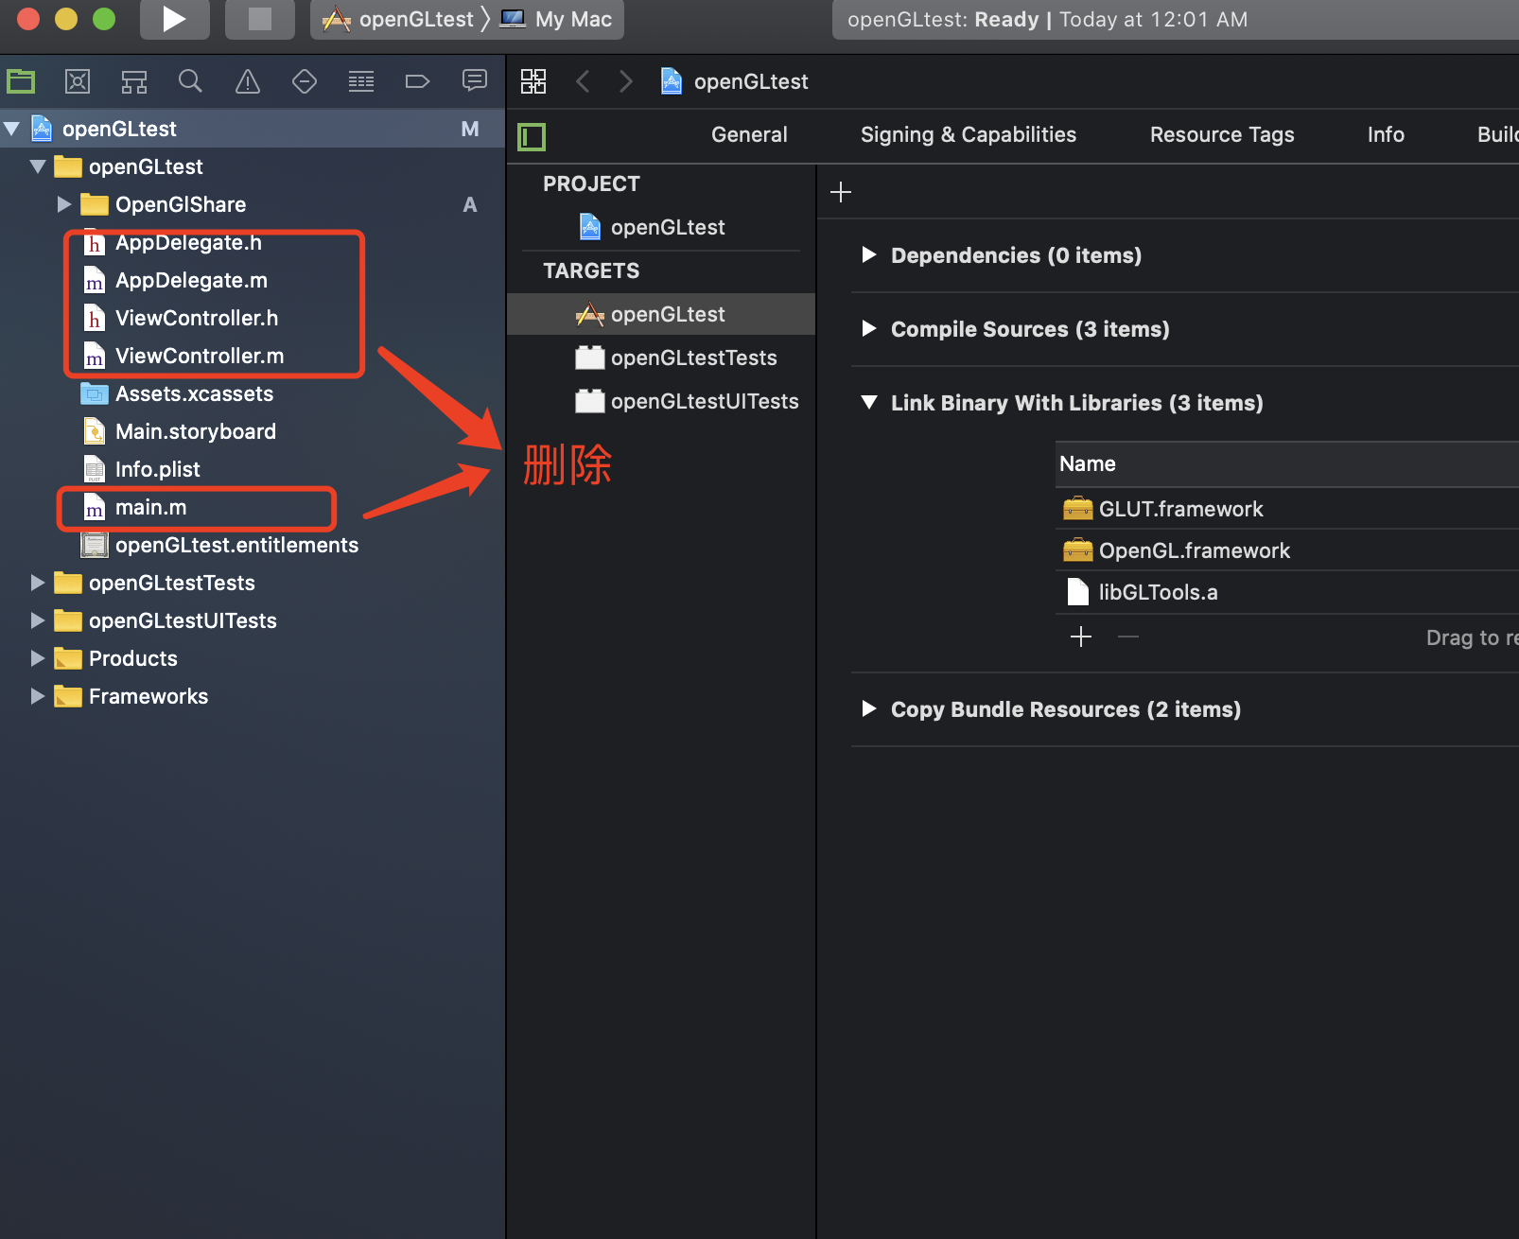1519x1239 pixels.
Task: Show the Symbol navigator
Action: point(134,81)
